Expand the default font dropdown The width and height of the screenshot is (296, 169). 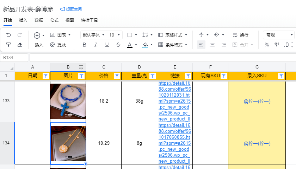[94, 35]
